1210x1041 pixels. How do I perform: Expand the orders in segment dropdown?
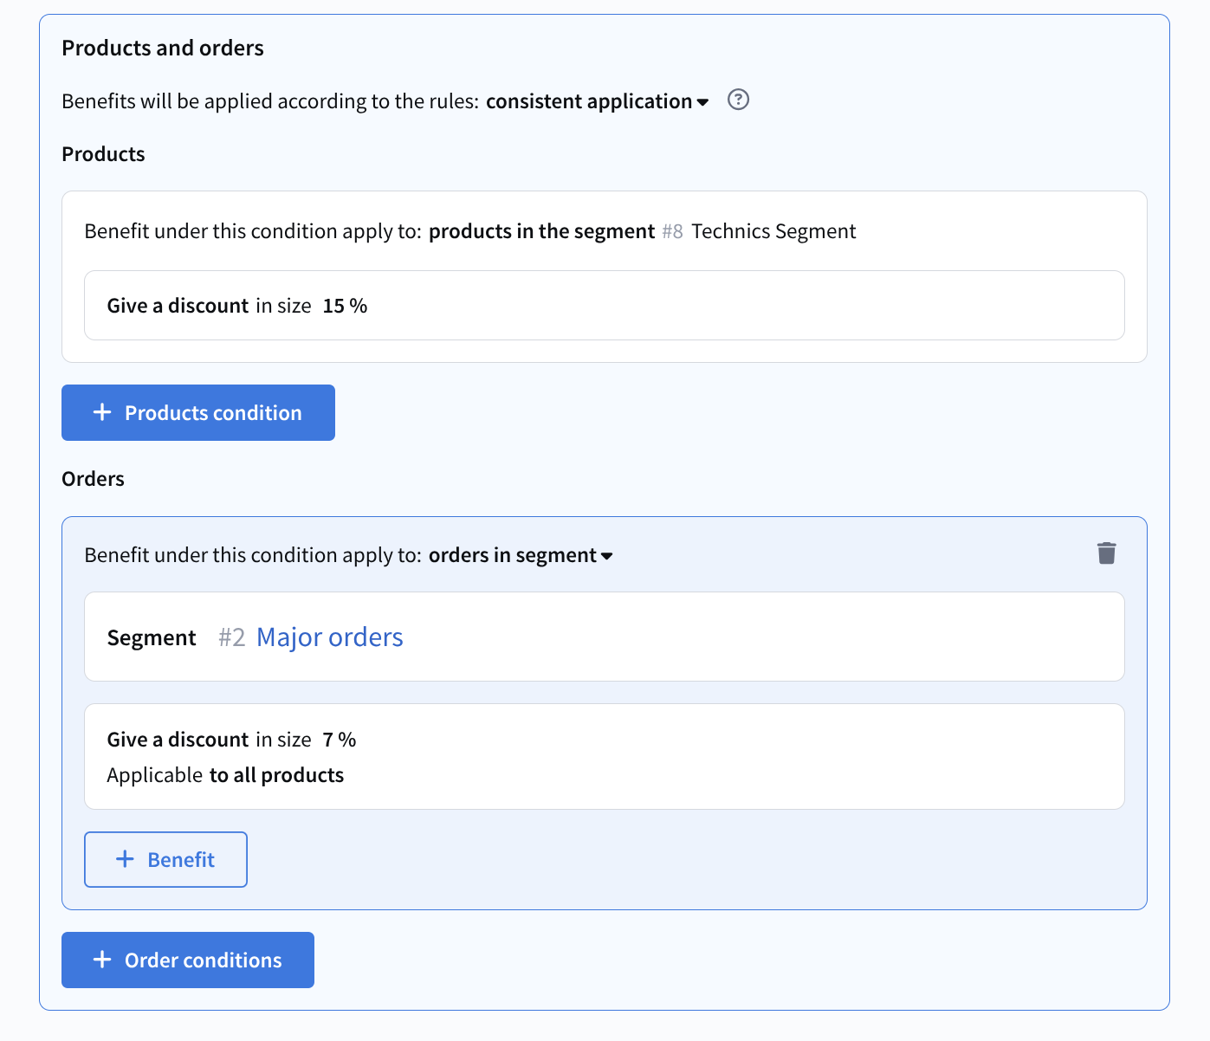point(520,555)
